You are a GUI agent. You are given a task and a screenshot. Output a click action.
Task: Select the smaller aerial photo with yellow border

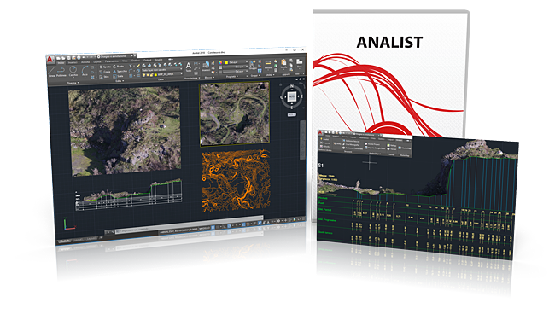[x=235, y=113]
